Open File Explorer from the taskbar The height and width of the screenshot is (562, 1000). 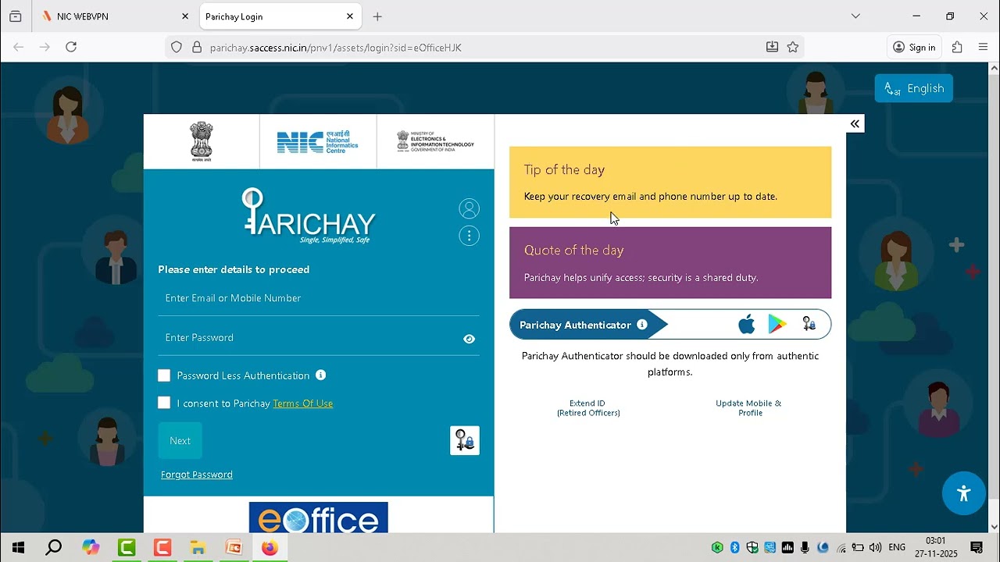(198, 548)
